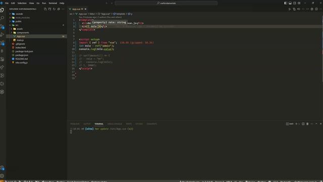
Task: Select the App.vue editor tab
Action: [x=77, y=9]
